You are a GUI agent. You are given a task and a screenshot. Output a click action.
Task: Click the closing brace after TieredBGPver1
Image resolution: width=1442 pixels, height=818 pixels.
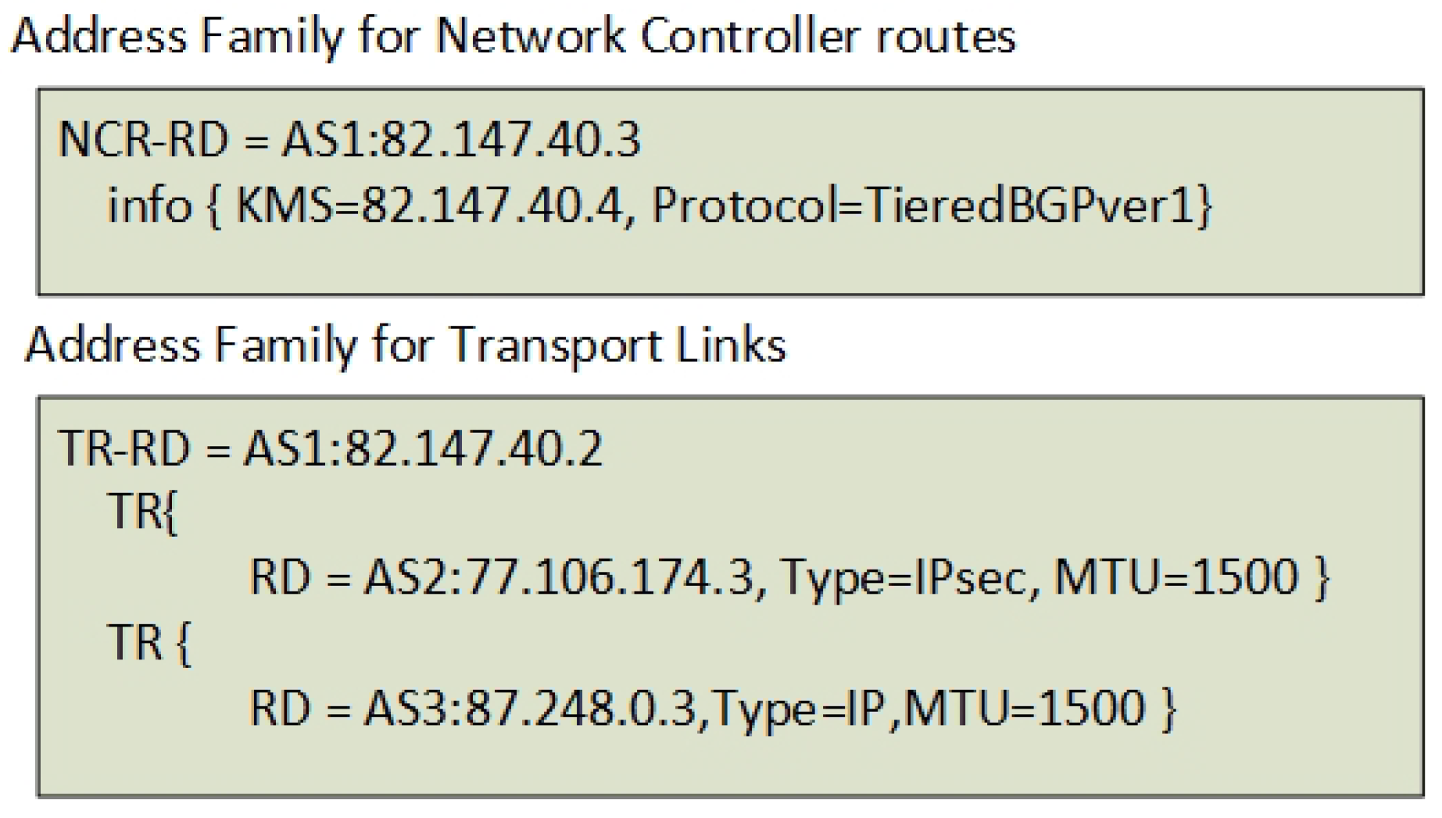(x=1204, y=207)
